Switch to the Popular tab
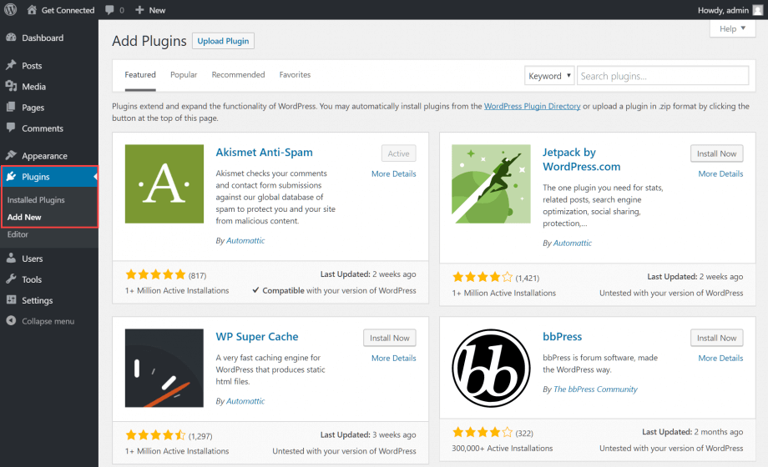768x467 pixels. pos(184,75)
